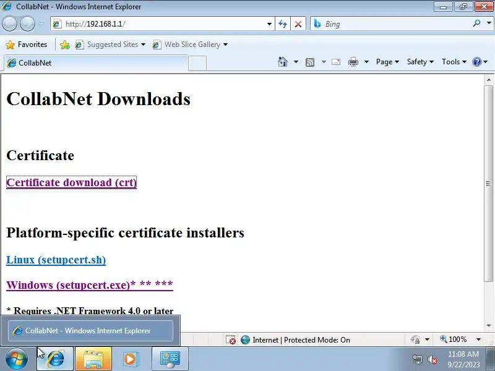The image size is (495, 371).
Task: Open a new blank tab
Action: click(197, 63)
